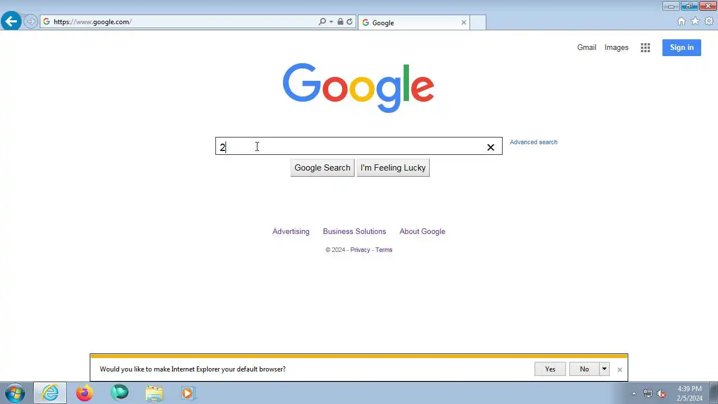This screenshot has width=718, height=404.
Task: Open the network tray icon
Action: pyautogui.click(x=648, y=394)
